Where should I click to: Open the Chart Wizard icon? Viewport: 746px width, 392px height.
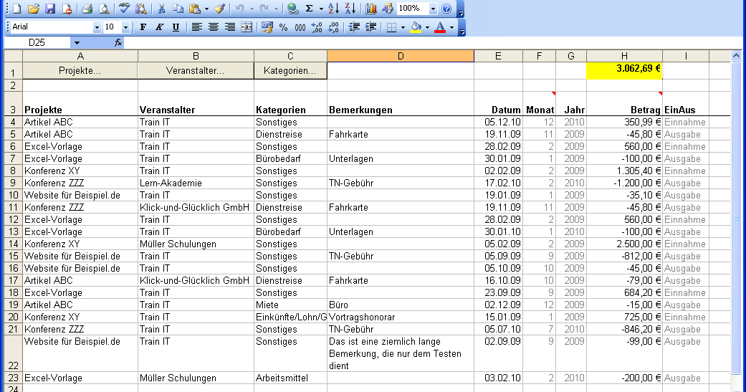pos(371,9)
